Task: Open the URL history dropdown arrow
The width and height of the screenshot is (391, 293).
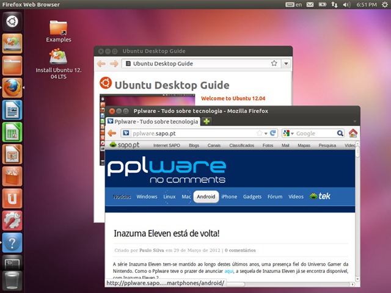Action: tap(266, 134)
